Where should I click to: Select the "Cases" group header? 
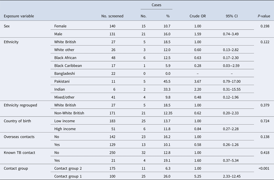point(156,5)
